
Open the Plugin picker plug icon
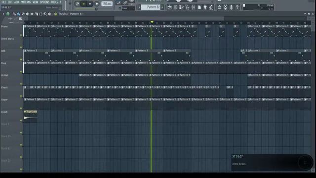pyautogui.click(x=205, y=7)
